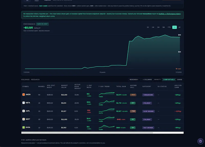Sort by 1-Day Move column header
This screenshot has height=147, width=205.
pos(89,87)
